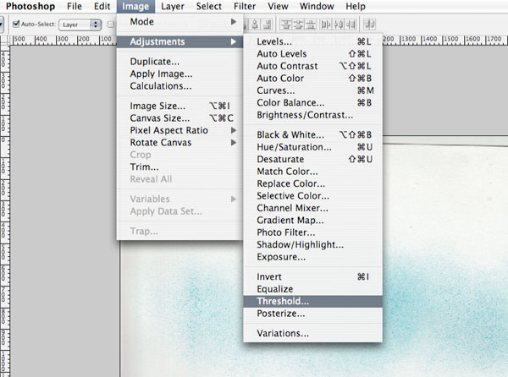Choose Color Balance... adjustment
Image resolution: width=508 pixels, height=377 pixels.
point(313,103)
